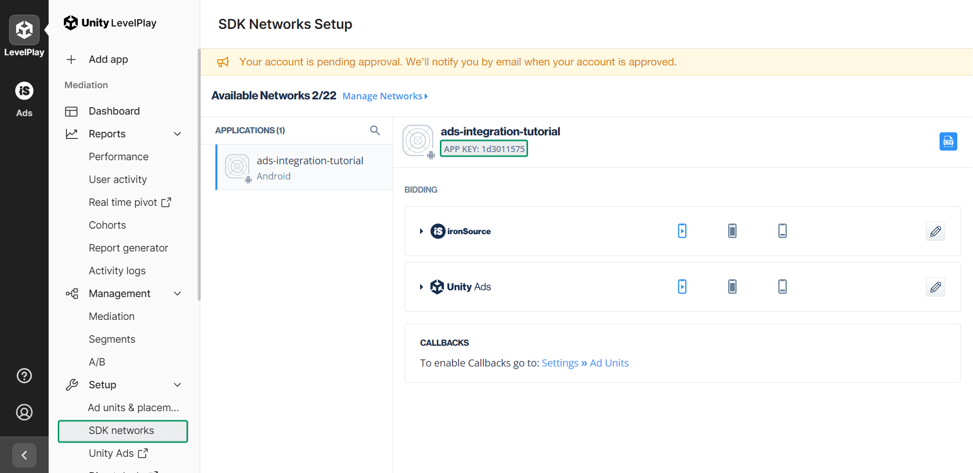Go to Ad units & placements

point(133,408)
